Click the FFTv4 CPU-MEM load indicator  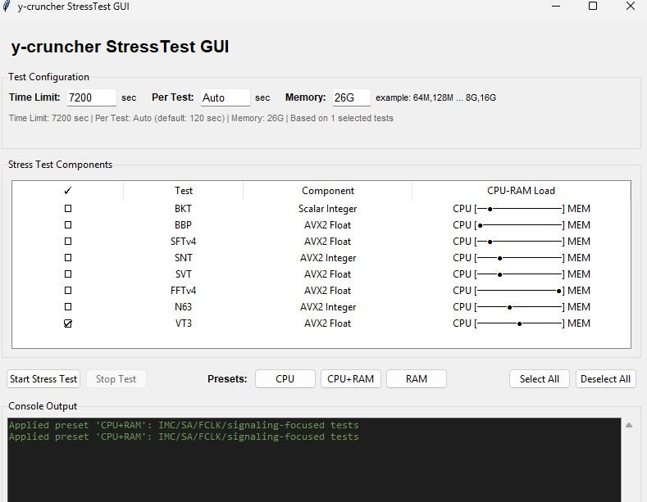click(x=522, y=291)
